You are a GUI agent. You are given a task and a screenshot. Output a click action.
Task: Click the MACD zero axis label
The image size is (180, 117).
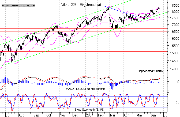click(x=178, y=82)
